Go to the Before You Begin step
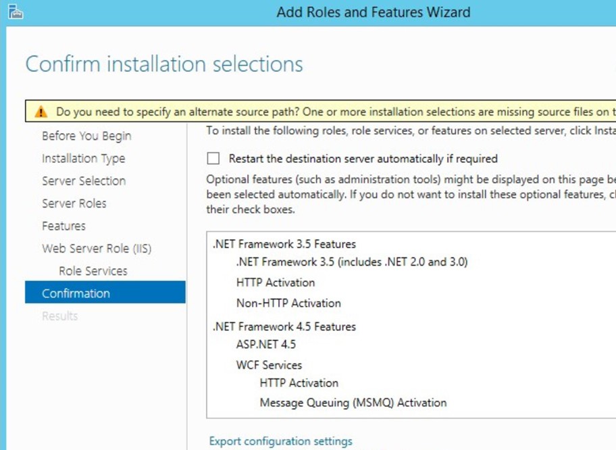 86,136
